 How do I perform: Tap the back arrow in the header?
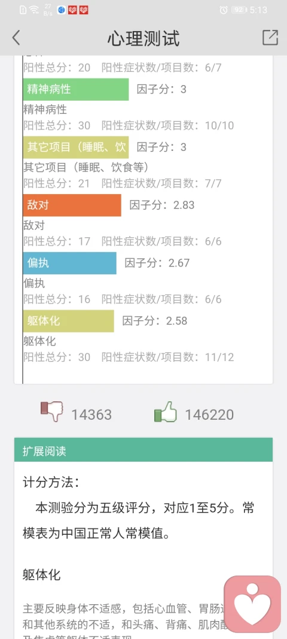(x=16, y=38)
